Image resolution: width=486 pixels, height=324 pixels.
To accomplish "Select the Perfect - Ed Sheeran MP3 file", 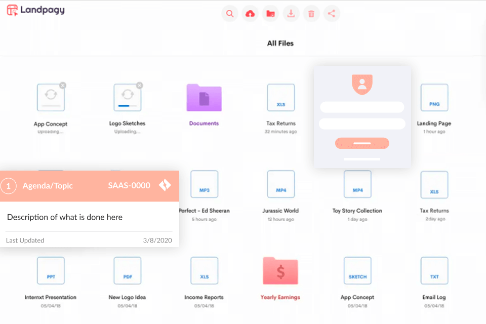I will [x=204, y=184].
